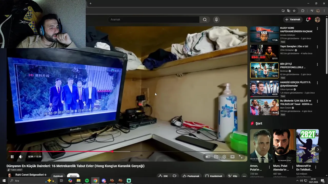Bookmark this page with the star

coord(294,11)
